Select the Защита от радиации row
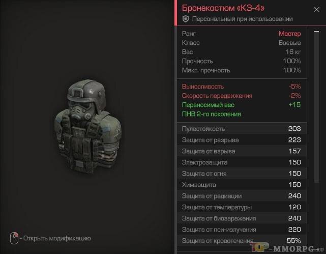 pyautogui.click(x=242, y=196)
